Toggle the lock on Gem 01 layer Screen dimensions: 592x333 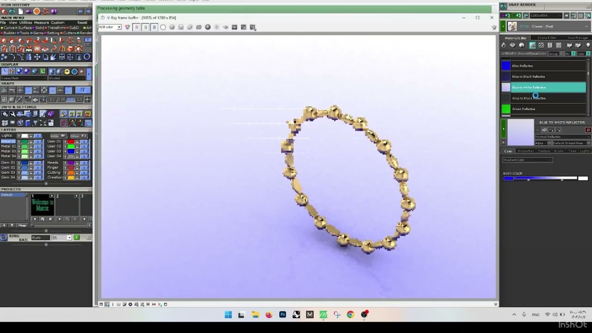[31, 163]
